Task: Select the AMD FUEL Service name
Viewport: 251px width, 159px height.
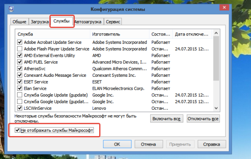Action: point(41,62)
